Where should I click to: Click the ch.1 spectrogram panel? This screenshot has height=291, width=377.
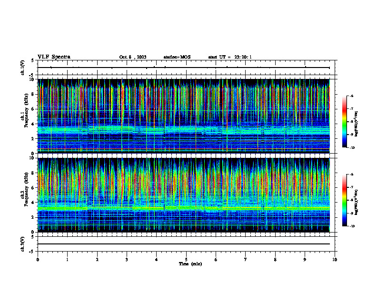[184, 116]
